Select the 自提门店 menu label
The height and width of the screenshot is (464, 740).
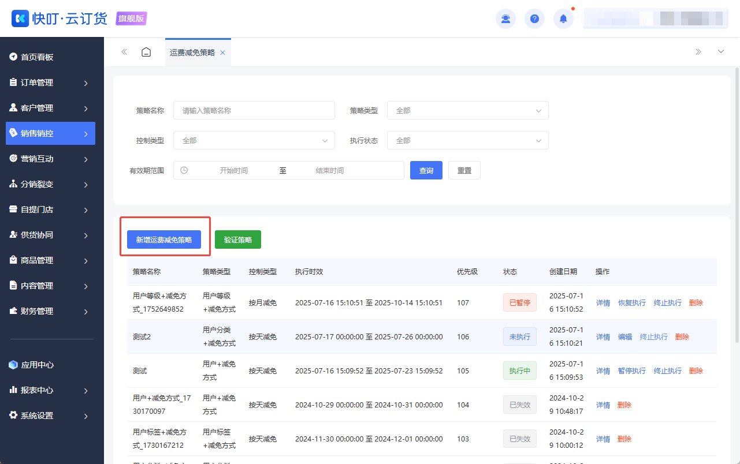click(37, 209)
